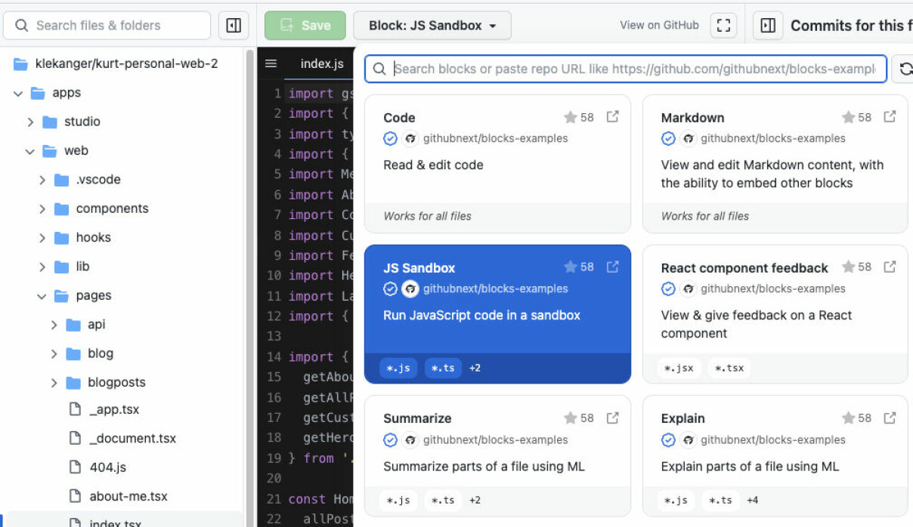This screenshot has width=913, height=527.
Task: Click verified badge on Summarize block
Action: click(x=390, y=440)
